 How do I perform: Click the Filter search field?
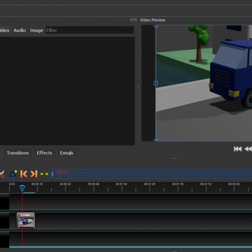(x=89, y=30)
